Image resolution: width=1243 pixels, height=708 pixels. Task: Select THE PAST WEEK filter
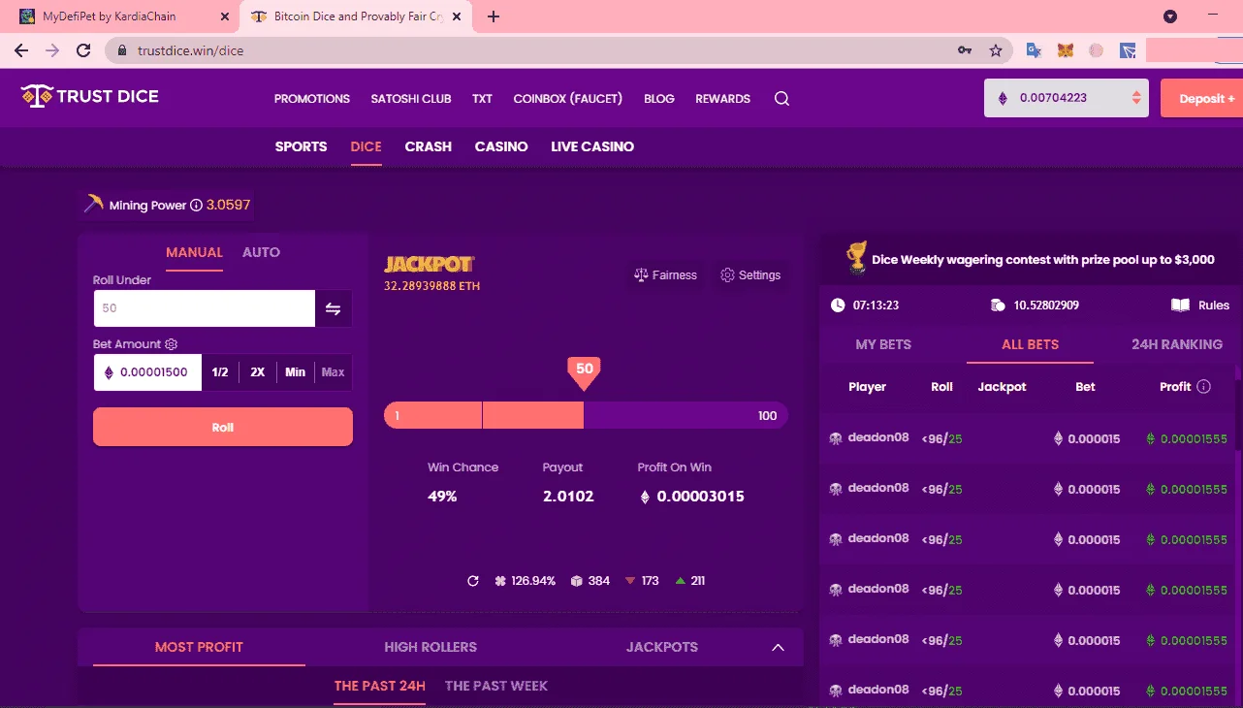(496, 686)
